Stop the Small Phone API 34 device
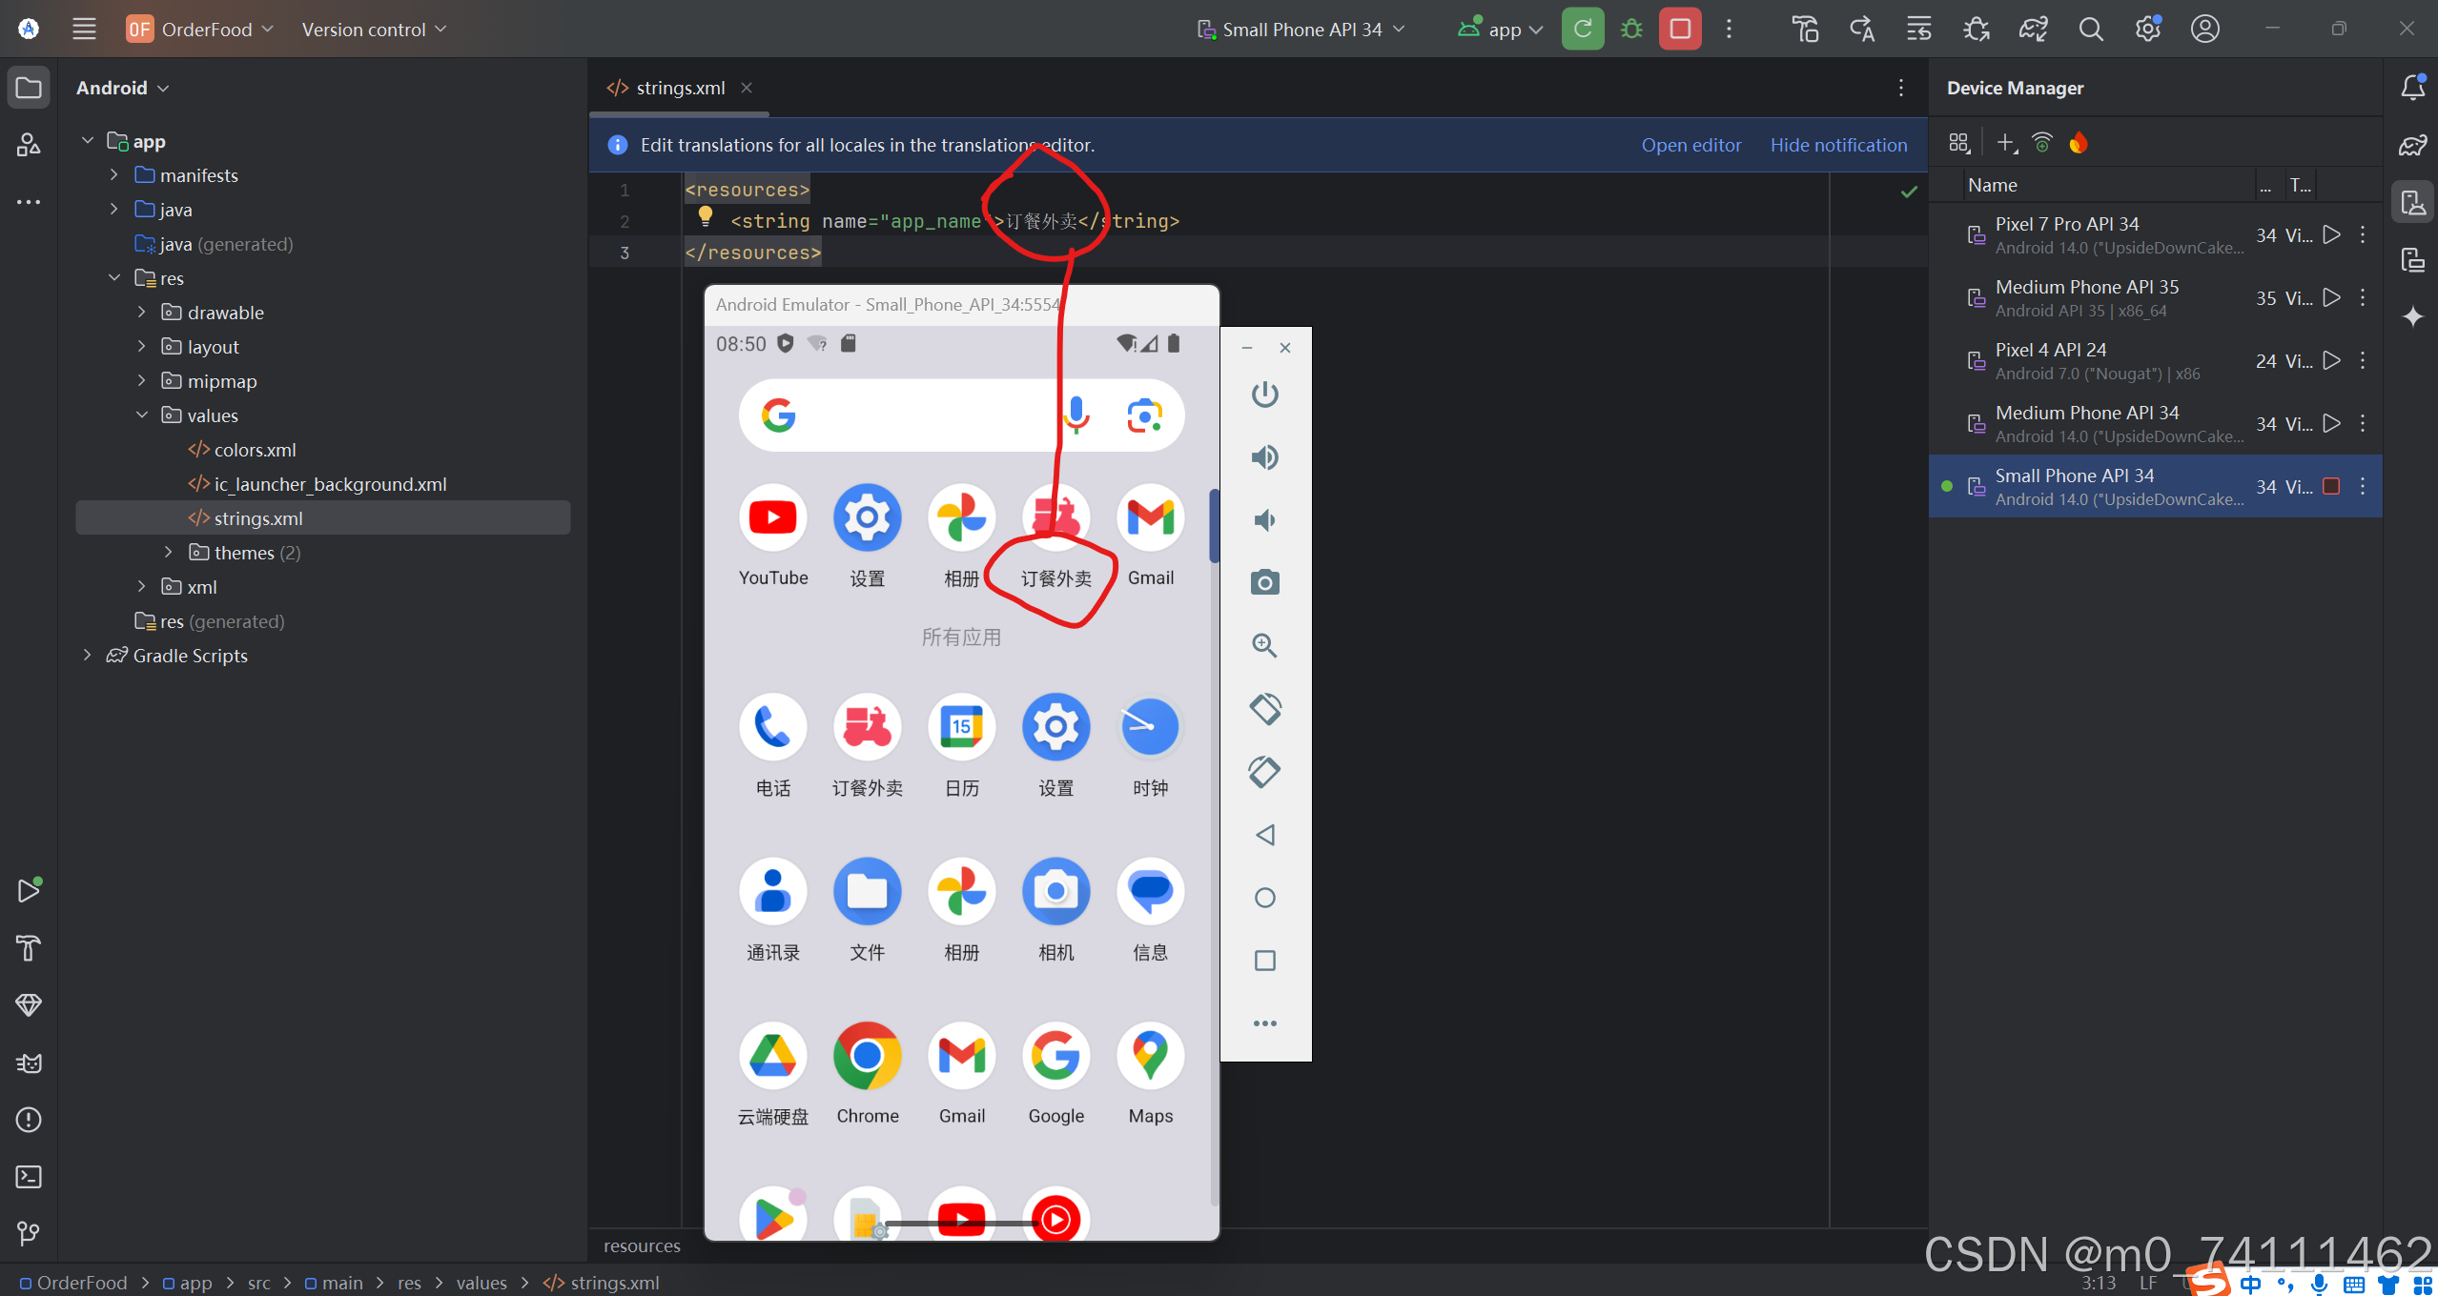 2331,486
